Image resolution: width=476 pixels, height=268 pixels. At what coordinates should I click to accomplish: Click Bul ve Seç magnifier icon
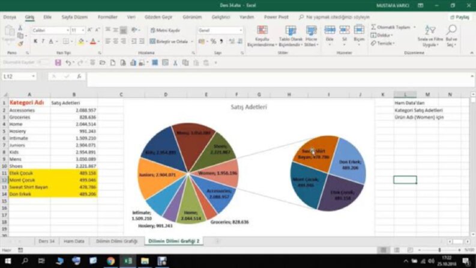tap(451, 30)
